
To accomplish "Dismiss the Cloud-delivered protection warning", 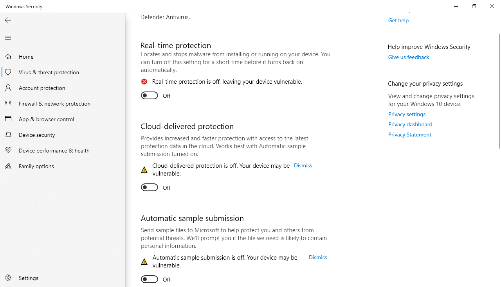I will click(303, 165).
